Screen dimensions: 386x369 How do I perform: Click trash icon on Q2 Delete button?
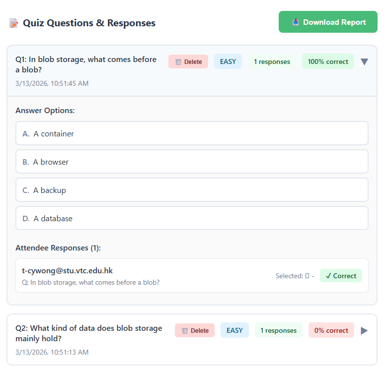coord(184,331)
